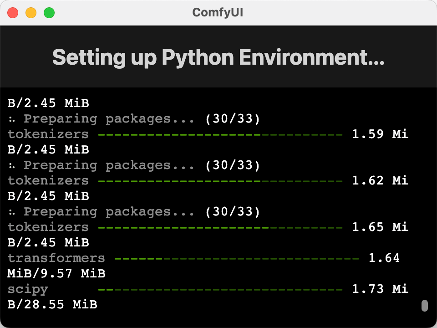This screenshot has width=437, height=328.
Task: Click the tokenizers 1.59 MiB progress bar
Action: click(220, 135)
